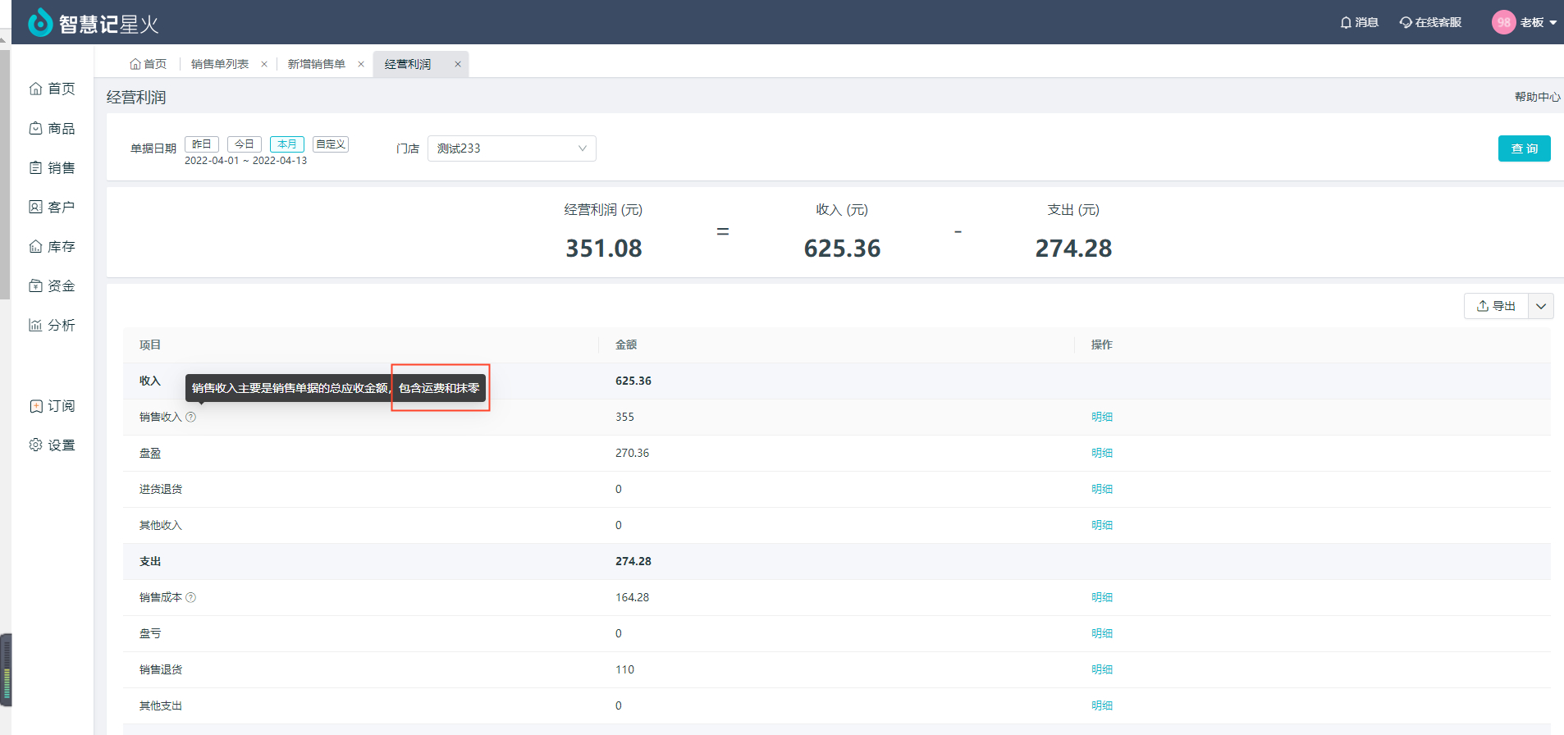Viewport: 1564px width, 735px height.
Task: Open 库存 sidebar section
Action: 53,246
